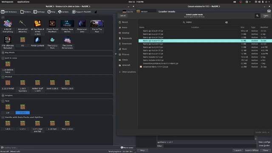Expand the Origins group

point(3,95)
